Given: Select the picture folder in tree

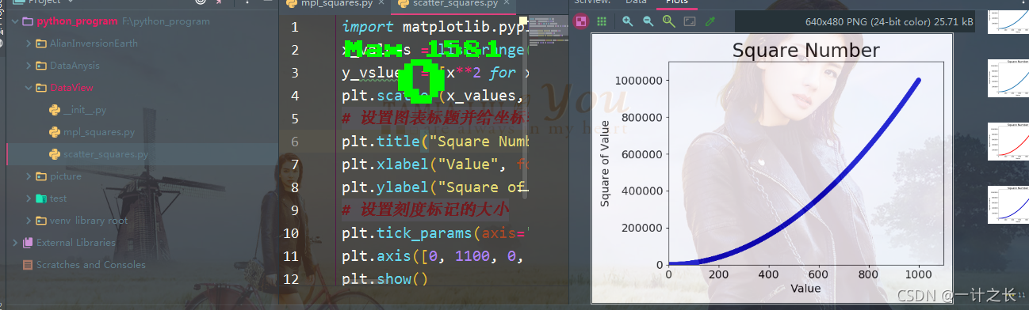Looking at the screenshot, I should (65, 176).
